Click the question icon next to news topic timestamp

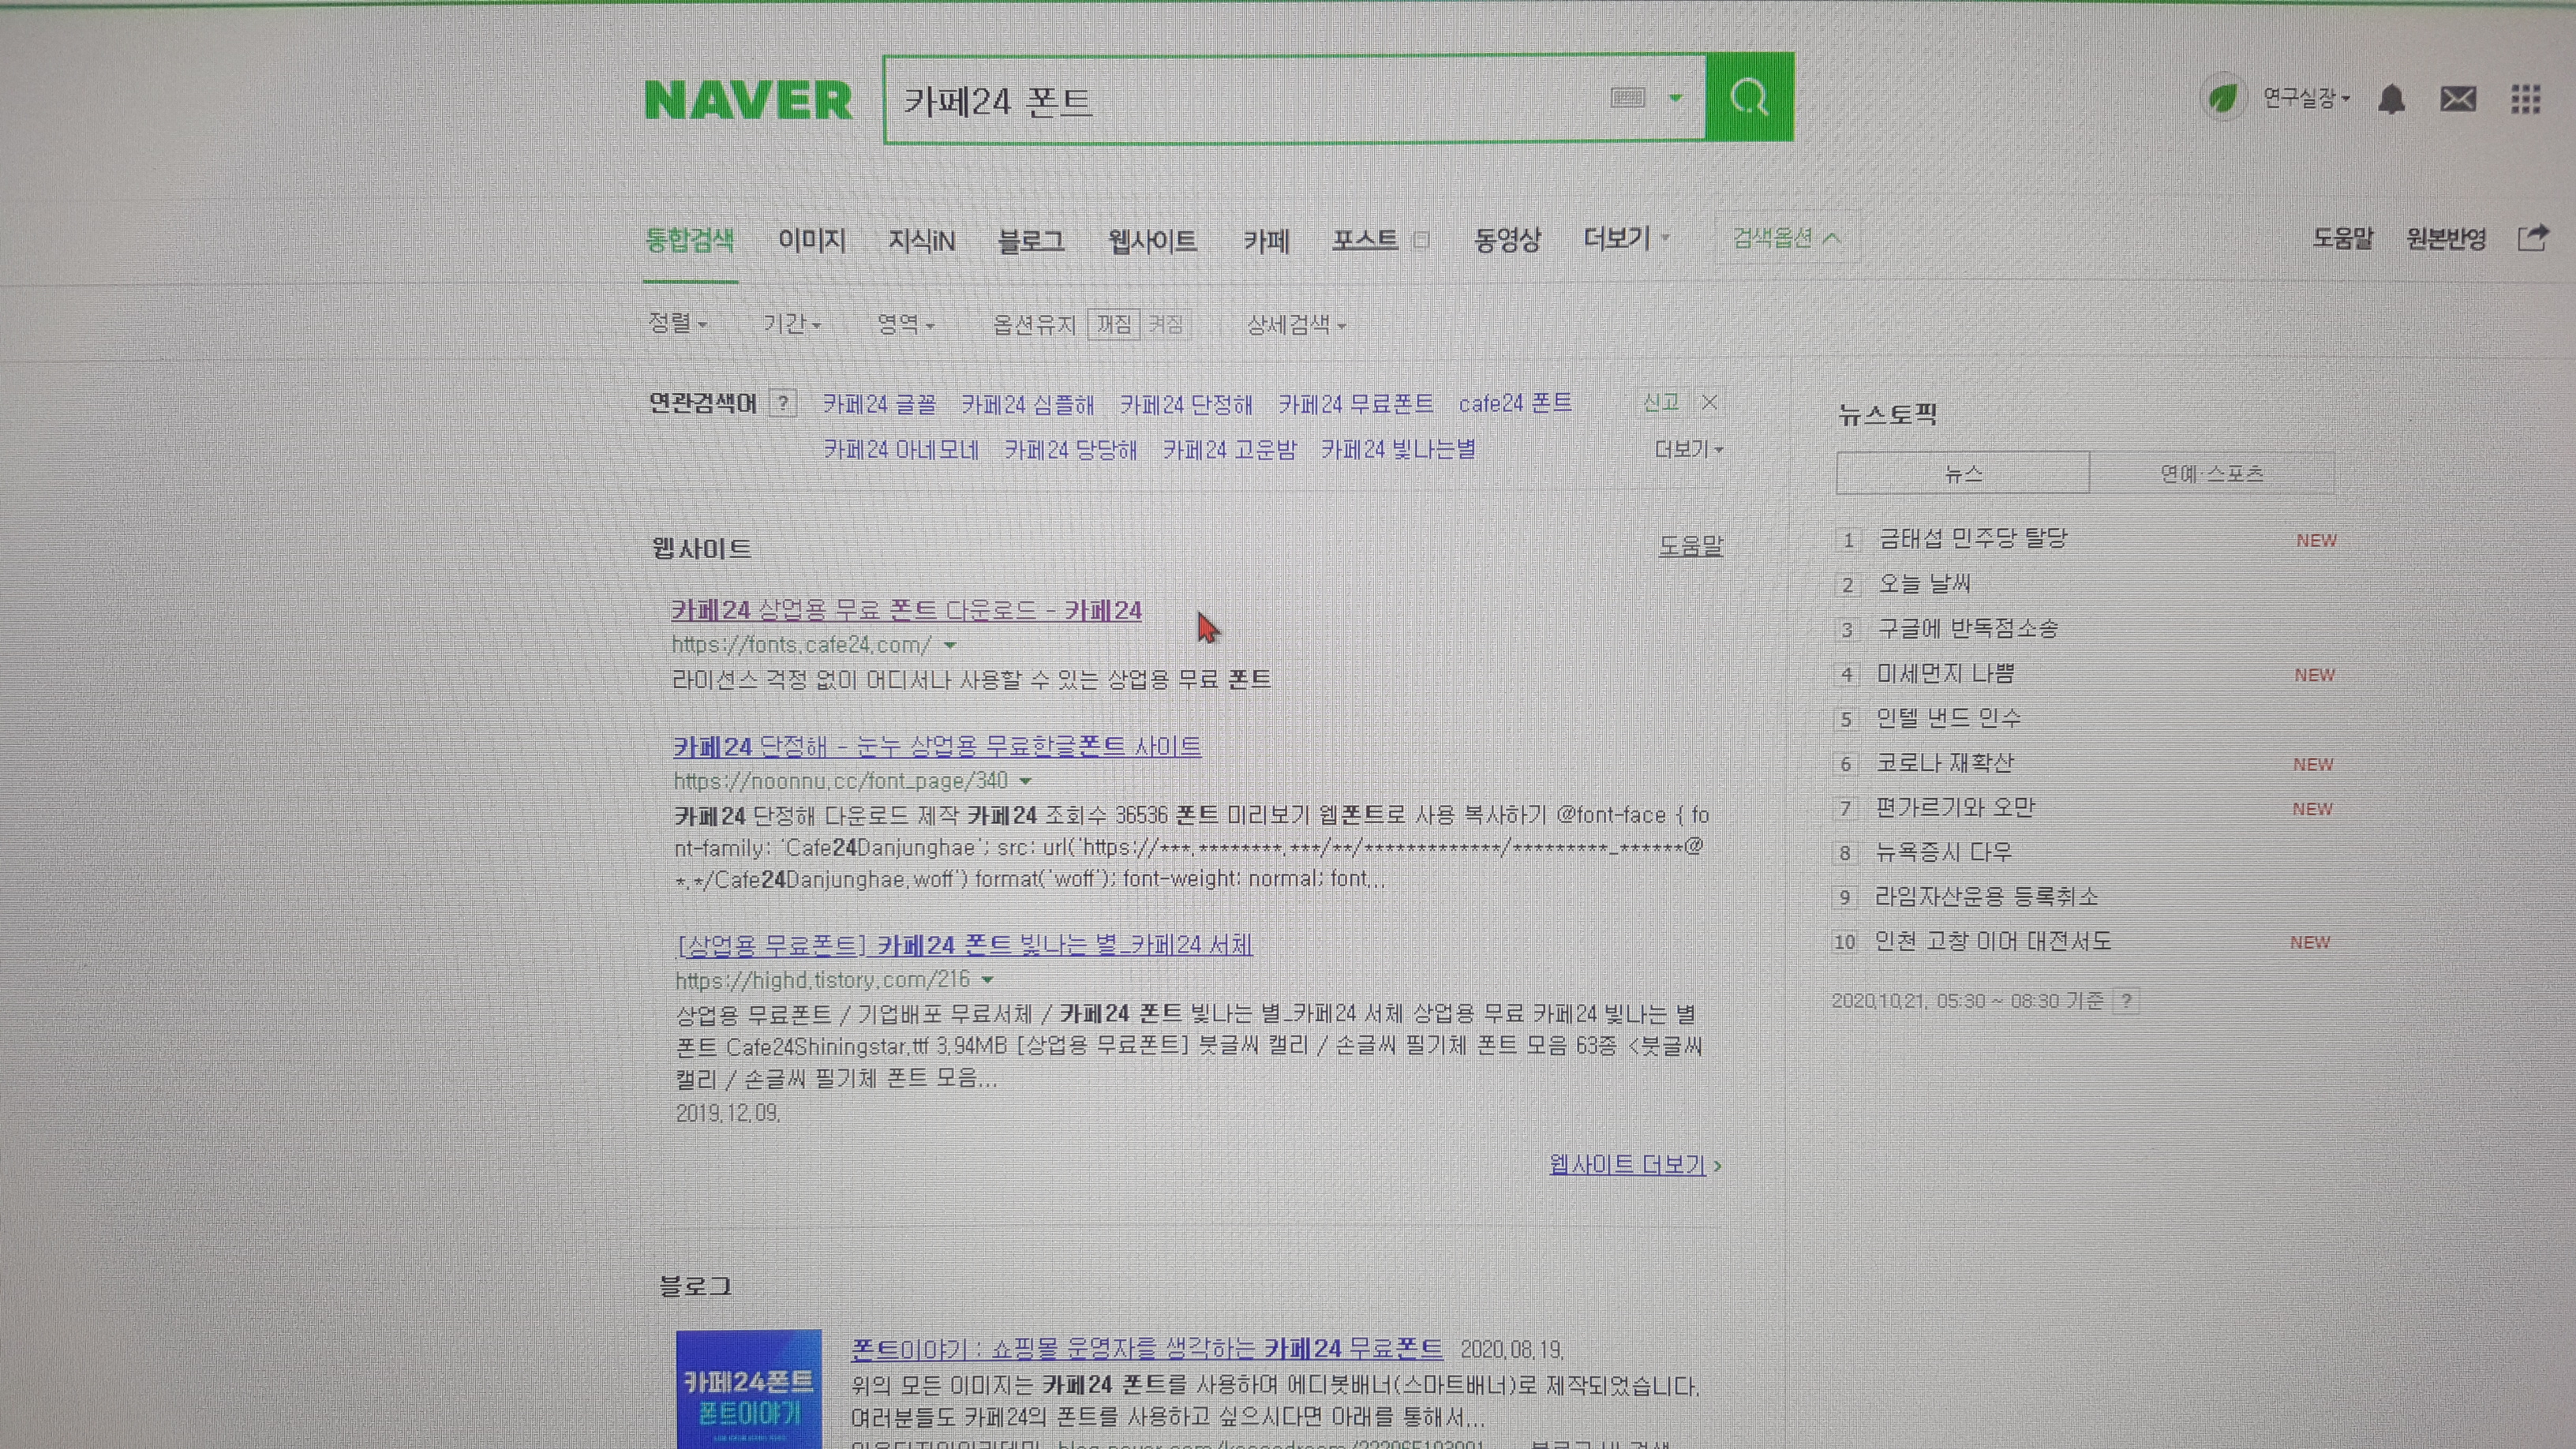point(2126,1001)
